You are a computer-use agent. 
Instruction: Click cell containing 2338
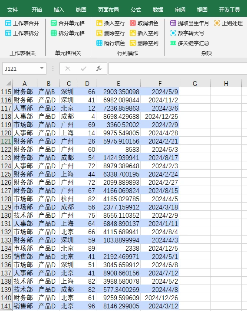[x=119, y=248]
